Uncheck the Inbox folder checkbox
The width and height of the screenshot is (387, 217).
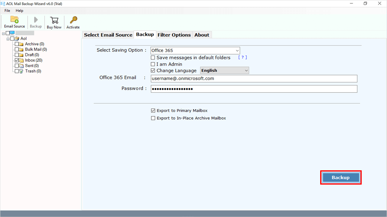(17, 60)
